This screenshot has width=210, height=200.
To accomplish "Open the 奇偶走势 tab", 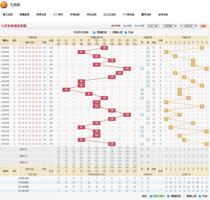I will tap(75, 14).
